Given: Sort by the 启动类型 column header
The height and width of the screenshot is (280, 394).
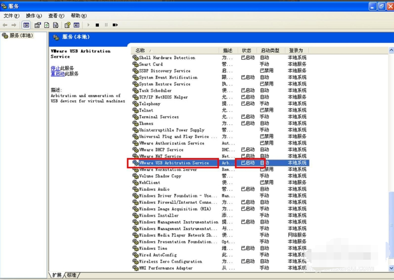Looking at the screenshot, I should 270,50.
